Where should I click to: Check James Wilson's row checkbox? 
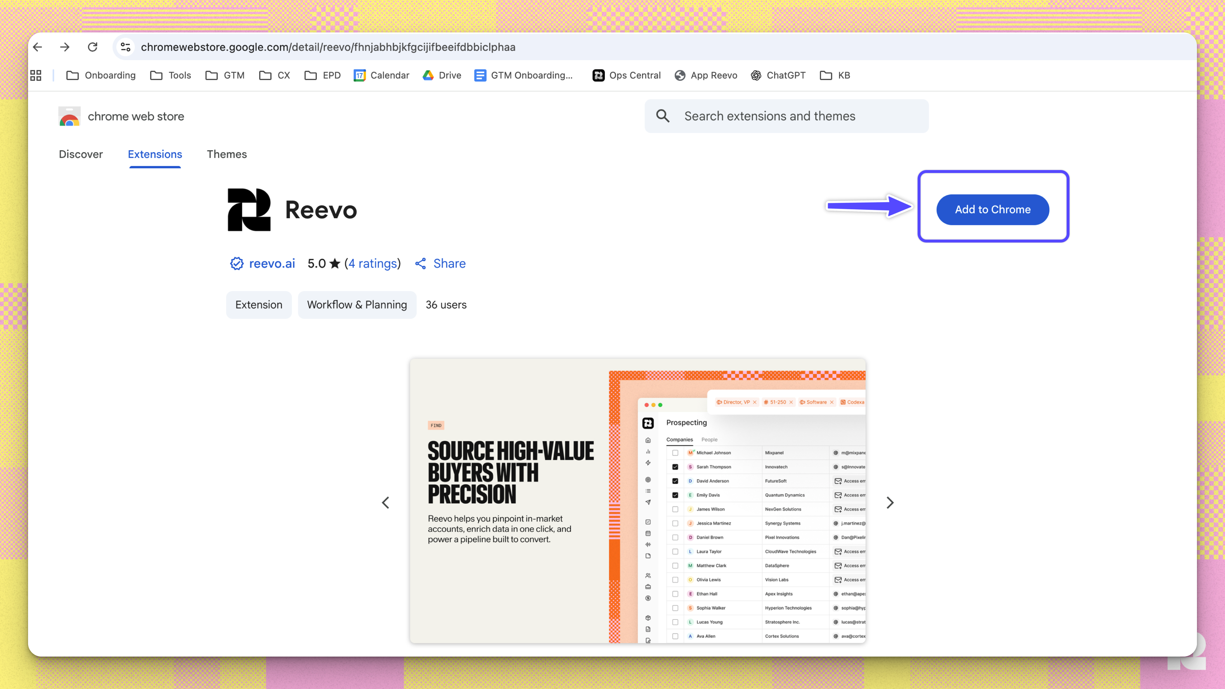pyautogui.click(x=676, y=509)
